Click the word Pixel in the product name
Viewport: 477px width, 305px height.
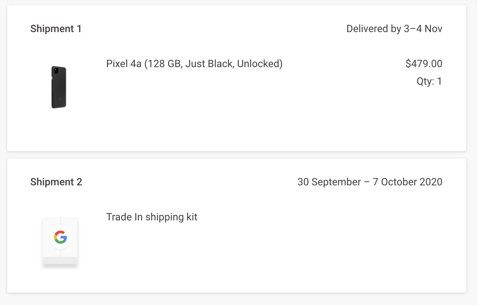coord(116,64)
